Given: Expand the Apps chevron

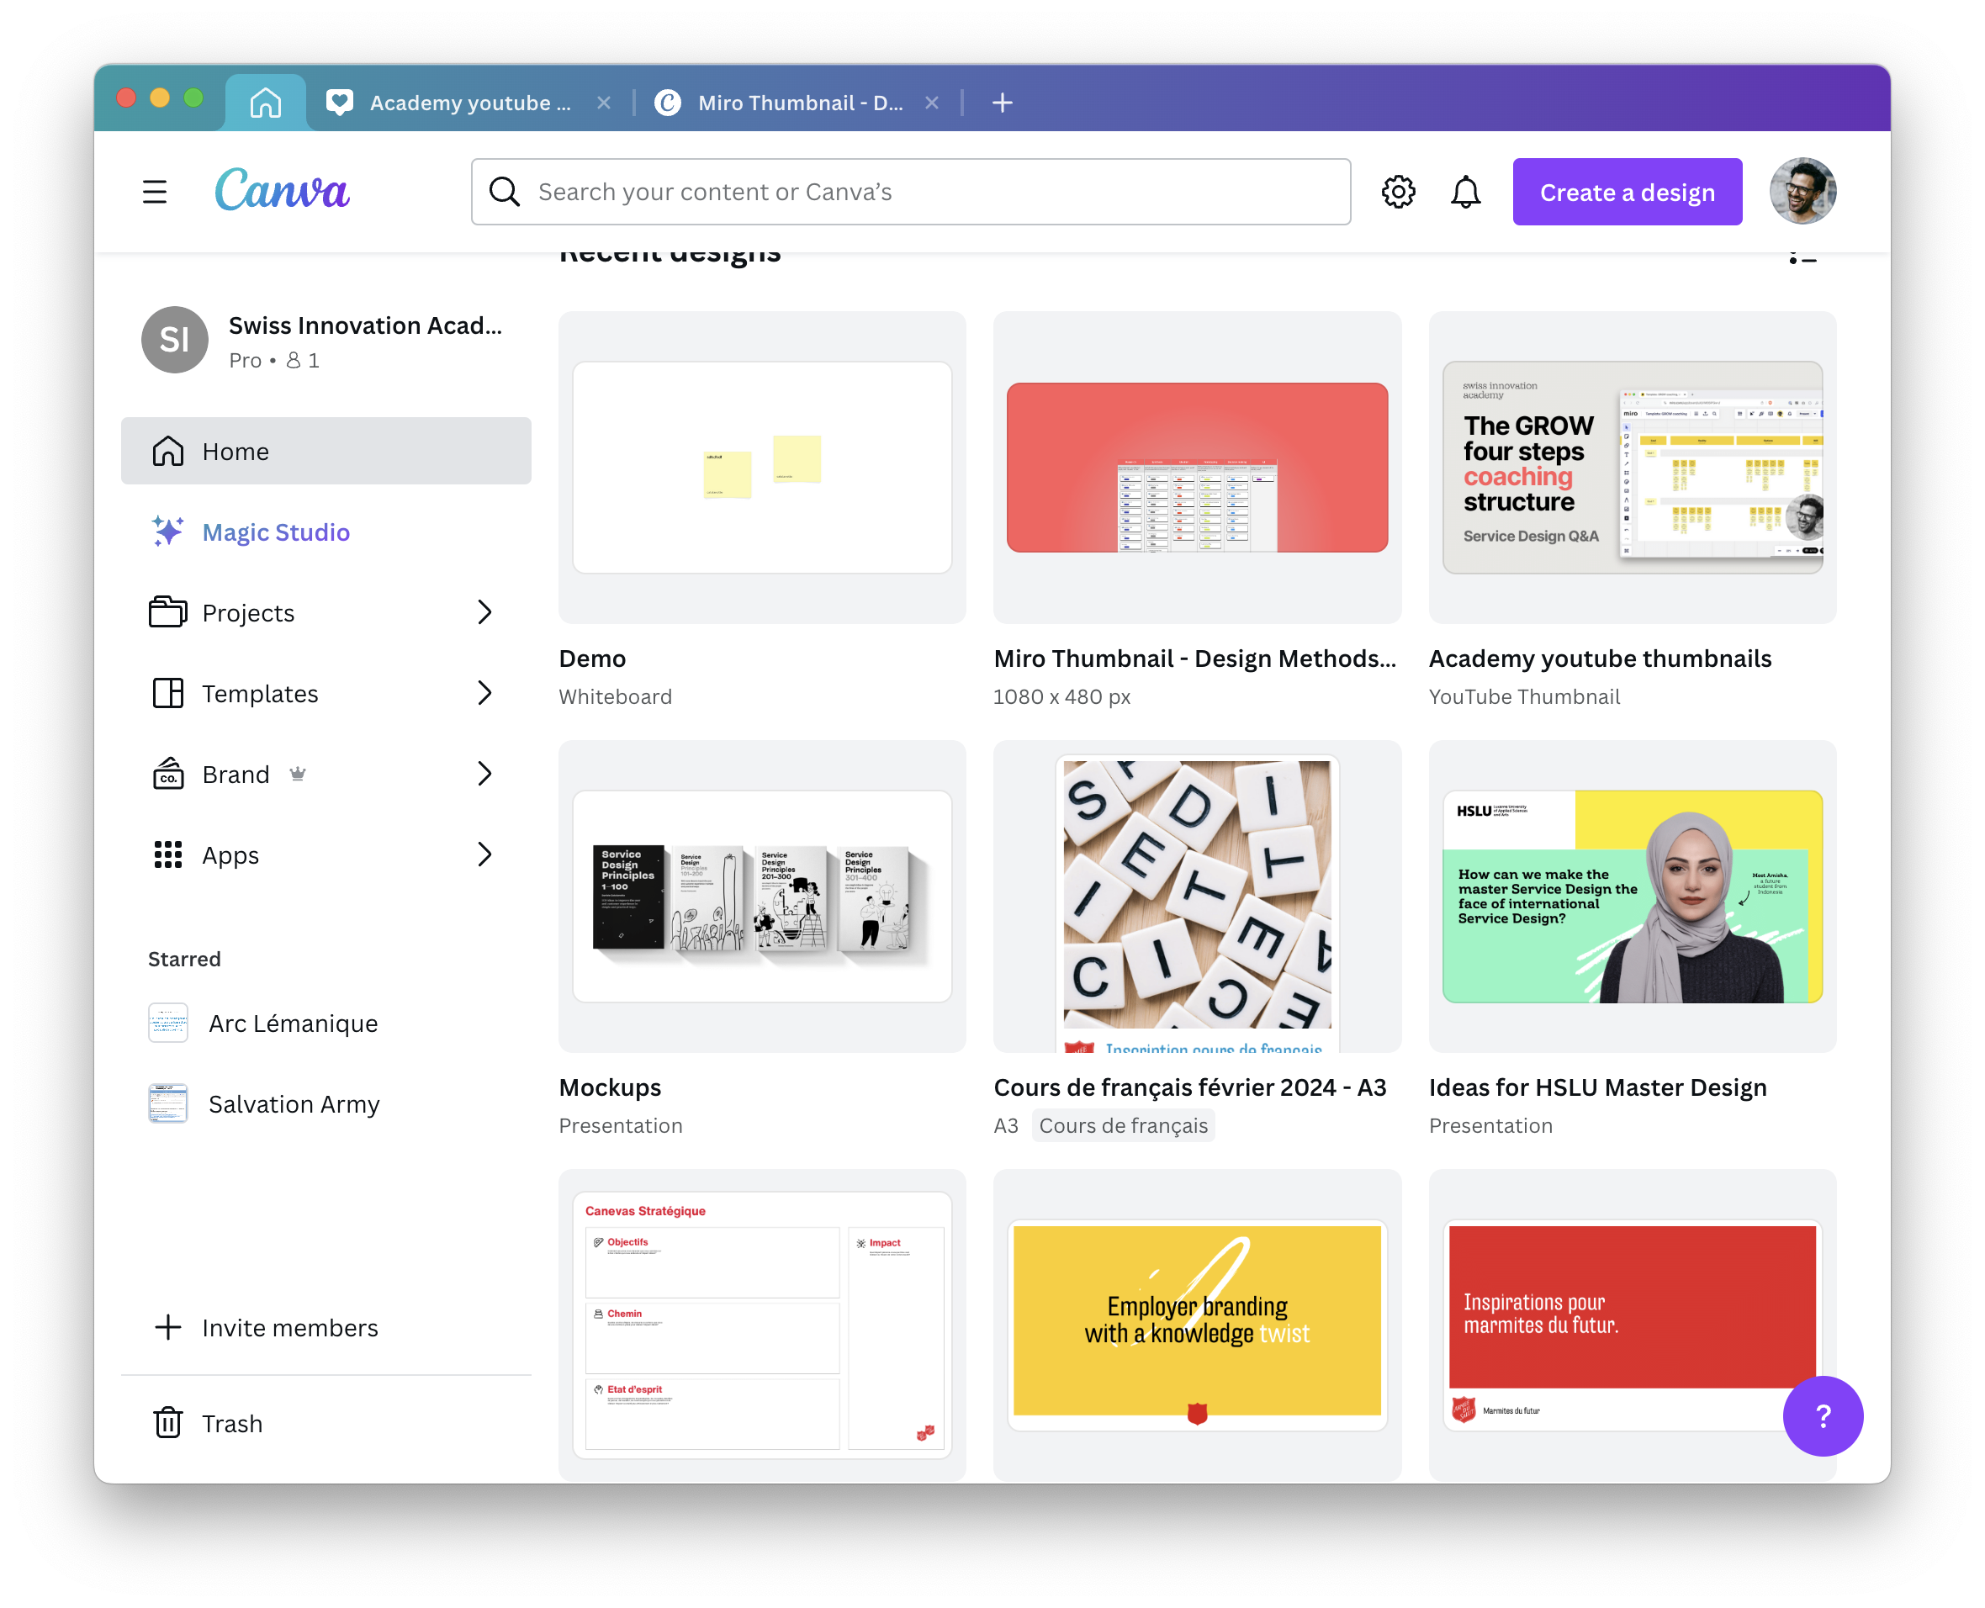Looking at the screenshot, I should click(x=484, y=854).
